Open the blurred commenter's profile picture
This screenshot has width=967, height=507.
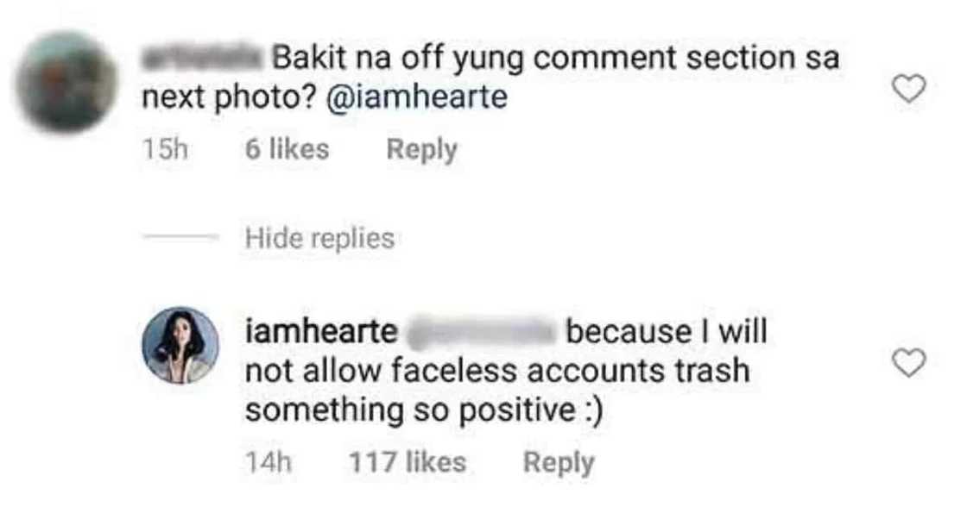[66, 82]
